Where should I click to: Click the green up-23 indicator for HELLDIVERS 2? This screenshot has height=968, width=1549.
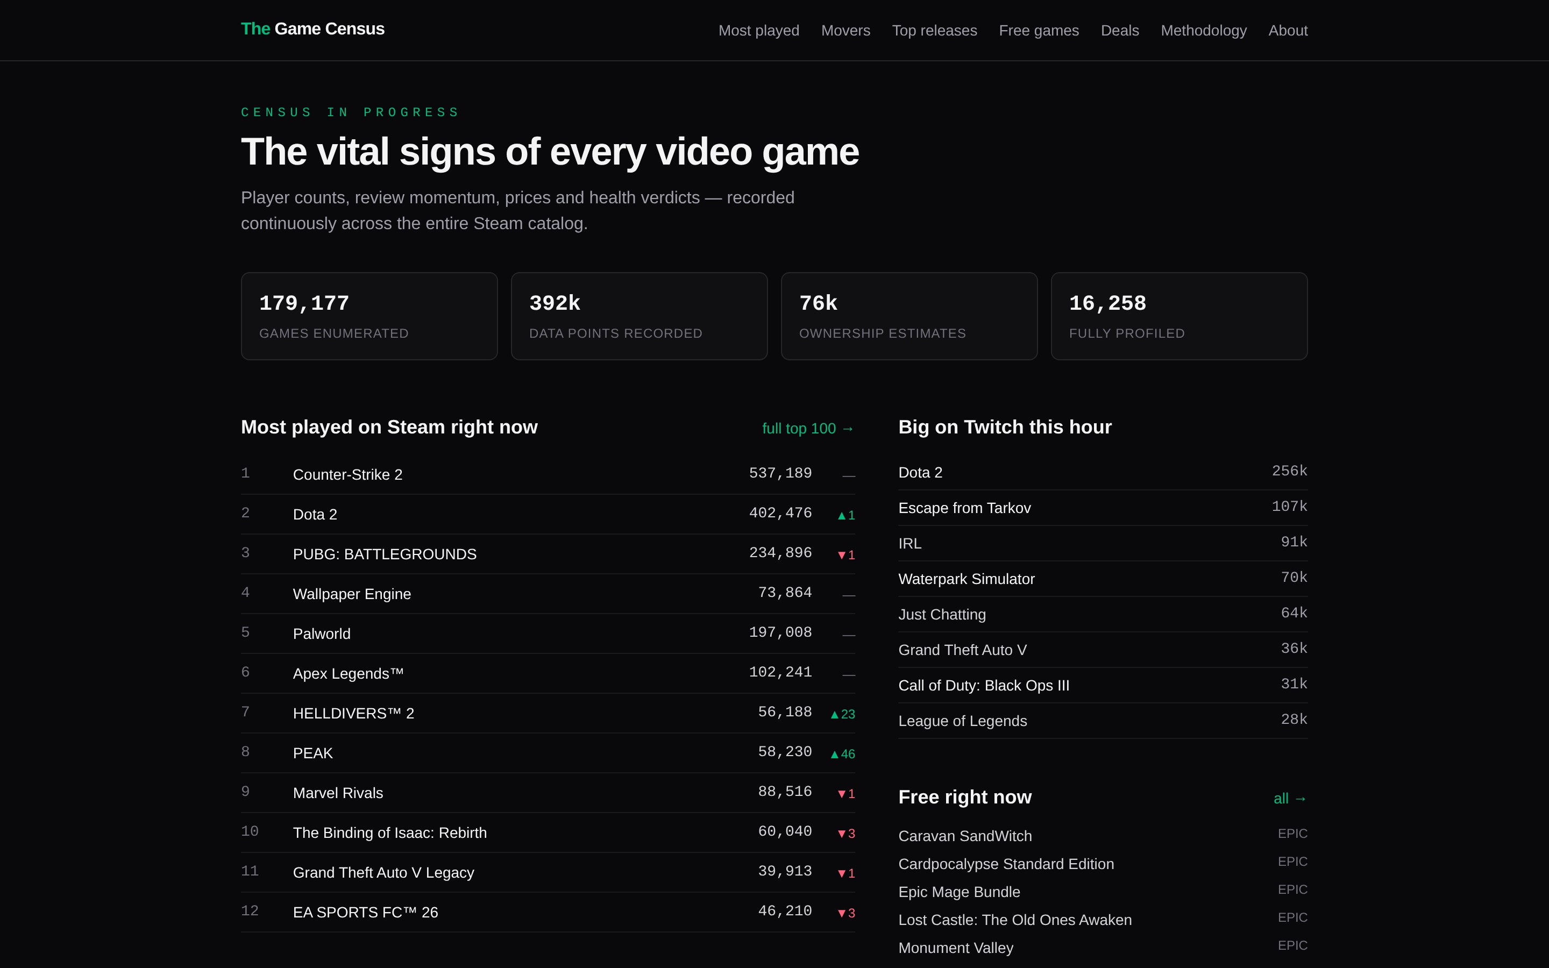[x=842, y=714]
